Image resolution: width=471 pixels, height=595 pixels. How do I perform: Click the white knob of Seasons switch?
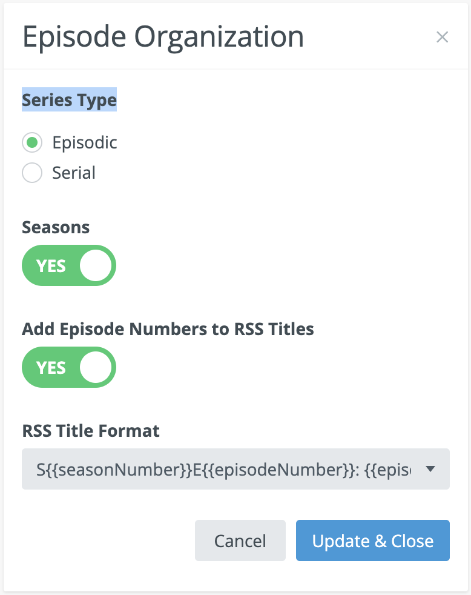96,265
